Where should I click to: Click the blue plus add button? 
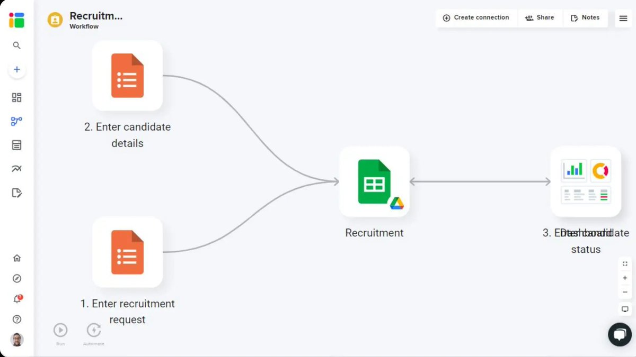pos(17,69)
